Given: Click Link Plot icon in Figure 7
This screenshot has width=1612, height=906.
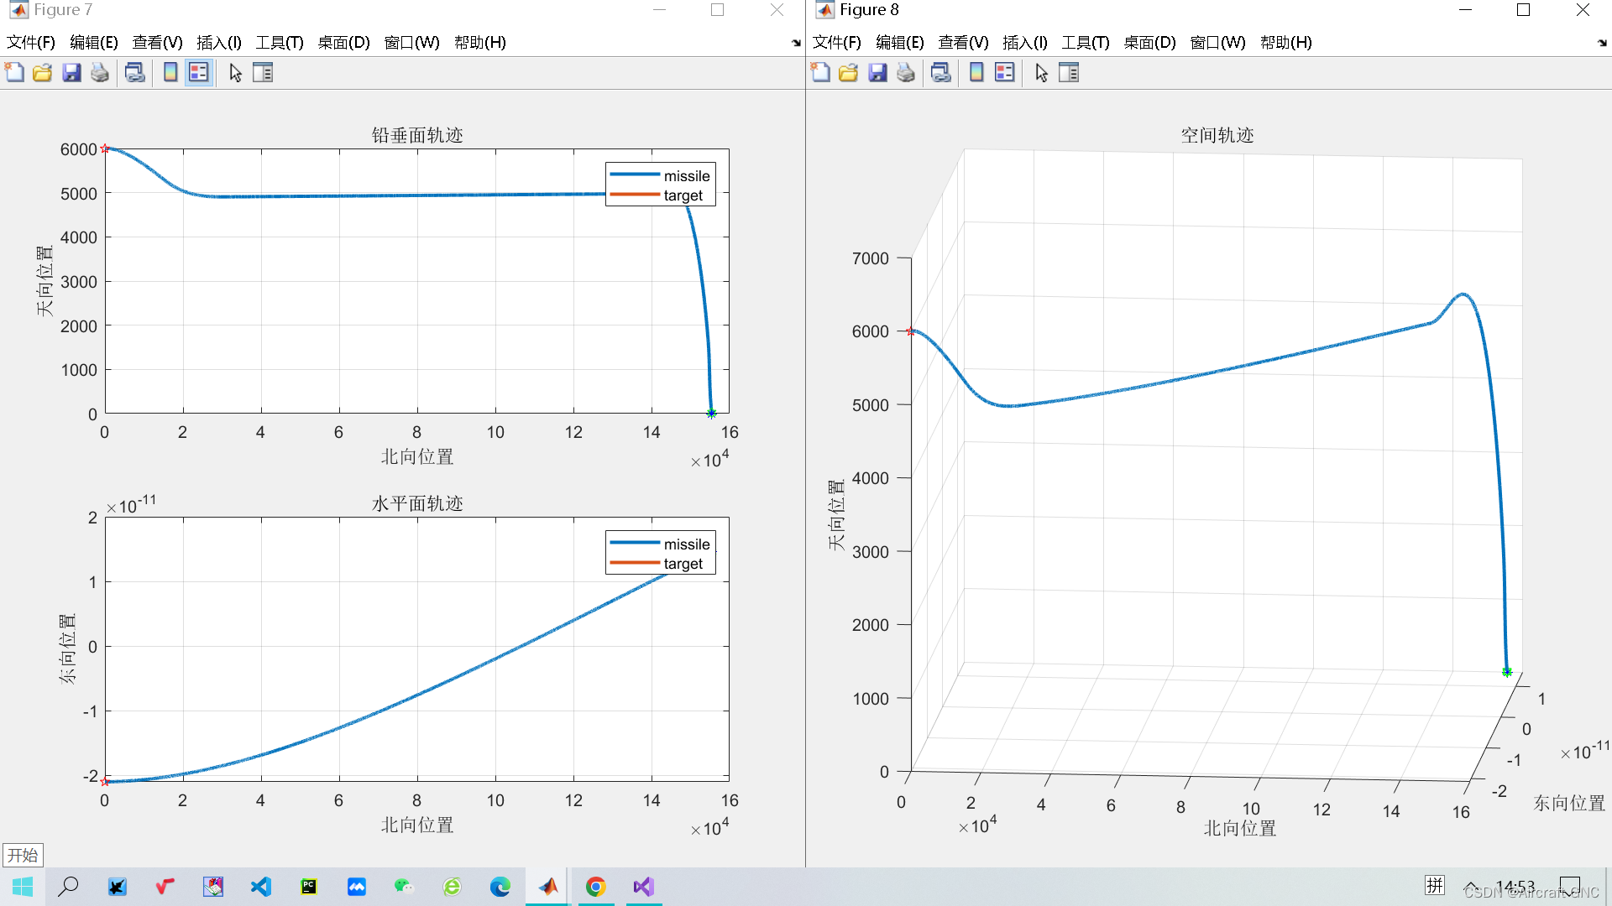Looking at the screenshot, I should [x=134, y=73].
